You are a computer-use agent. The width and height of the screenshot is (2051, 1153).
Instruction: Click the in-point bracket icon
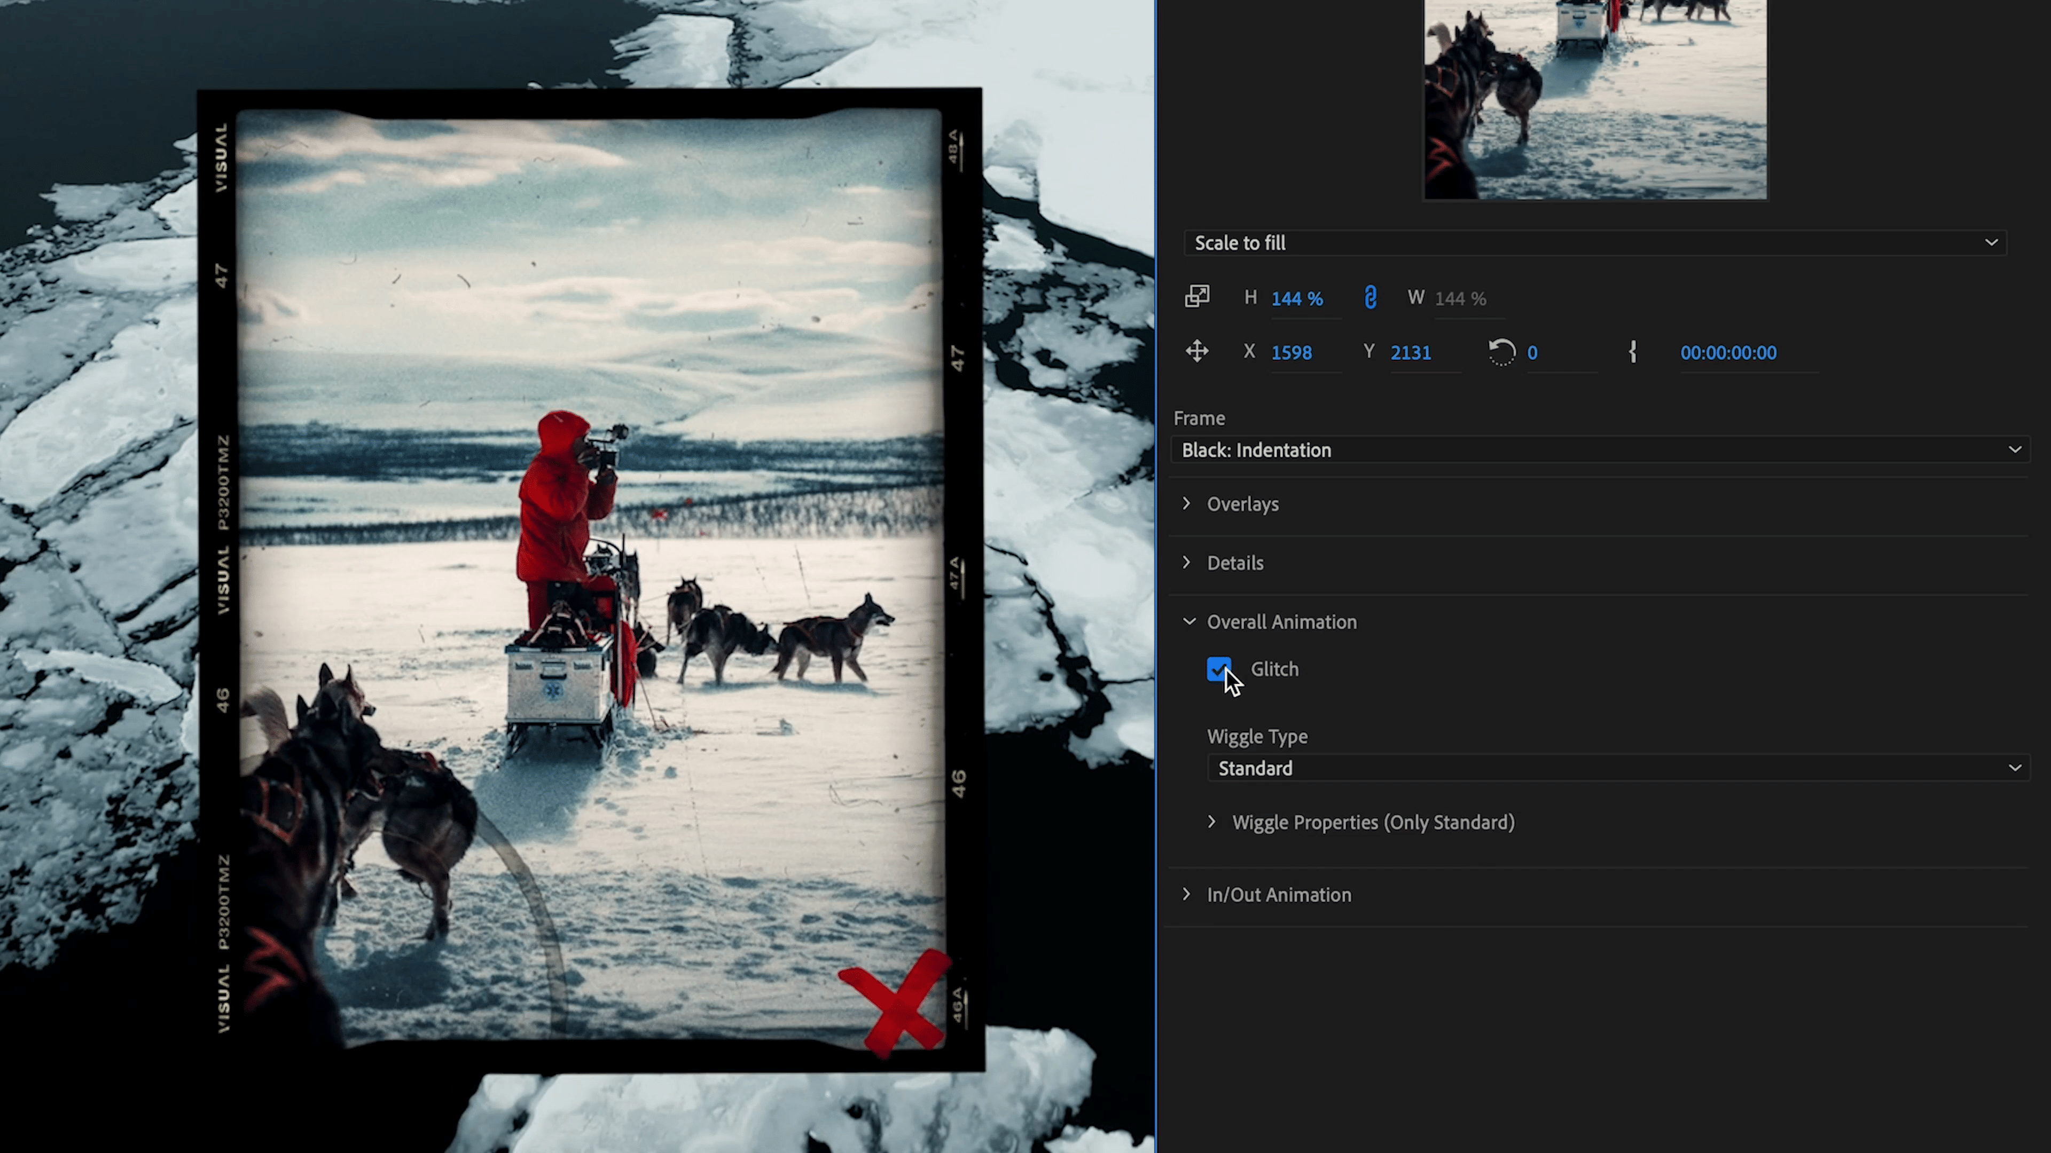click(1632, 352)
